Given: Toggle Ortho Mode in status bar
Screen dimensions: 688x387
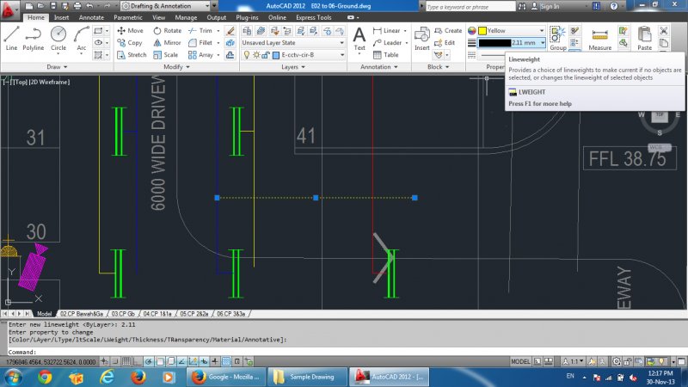Looking at the screenshot, I should tap(138, 361).
